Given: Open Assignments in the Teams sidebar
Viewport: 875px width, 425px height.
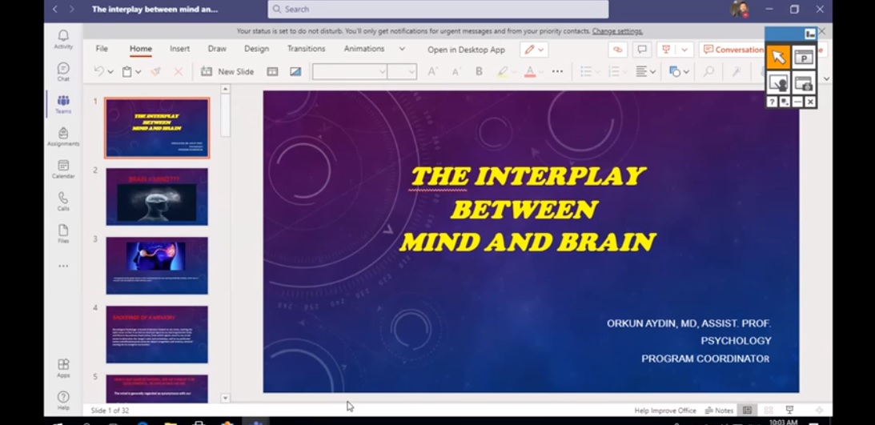Looking at the screenshot, I should tap(63, 136).
